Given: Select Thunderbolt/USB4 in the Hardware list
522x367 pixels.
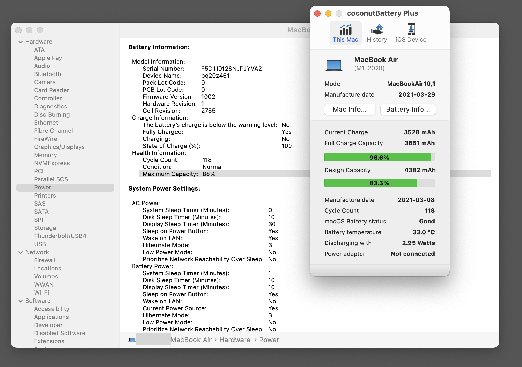Looking at the screenshot, I should point(60,236).
